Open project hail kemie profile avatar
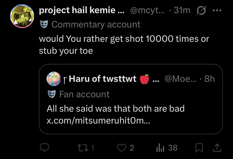This screenshot has width=233, height=159. (22, 16)
